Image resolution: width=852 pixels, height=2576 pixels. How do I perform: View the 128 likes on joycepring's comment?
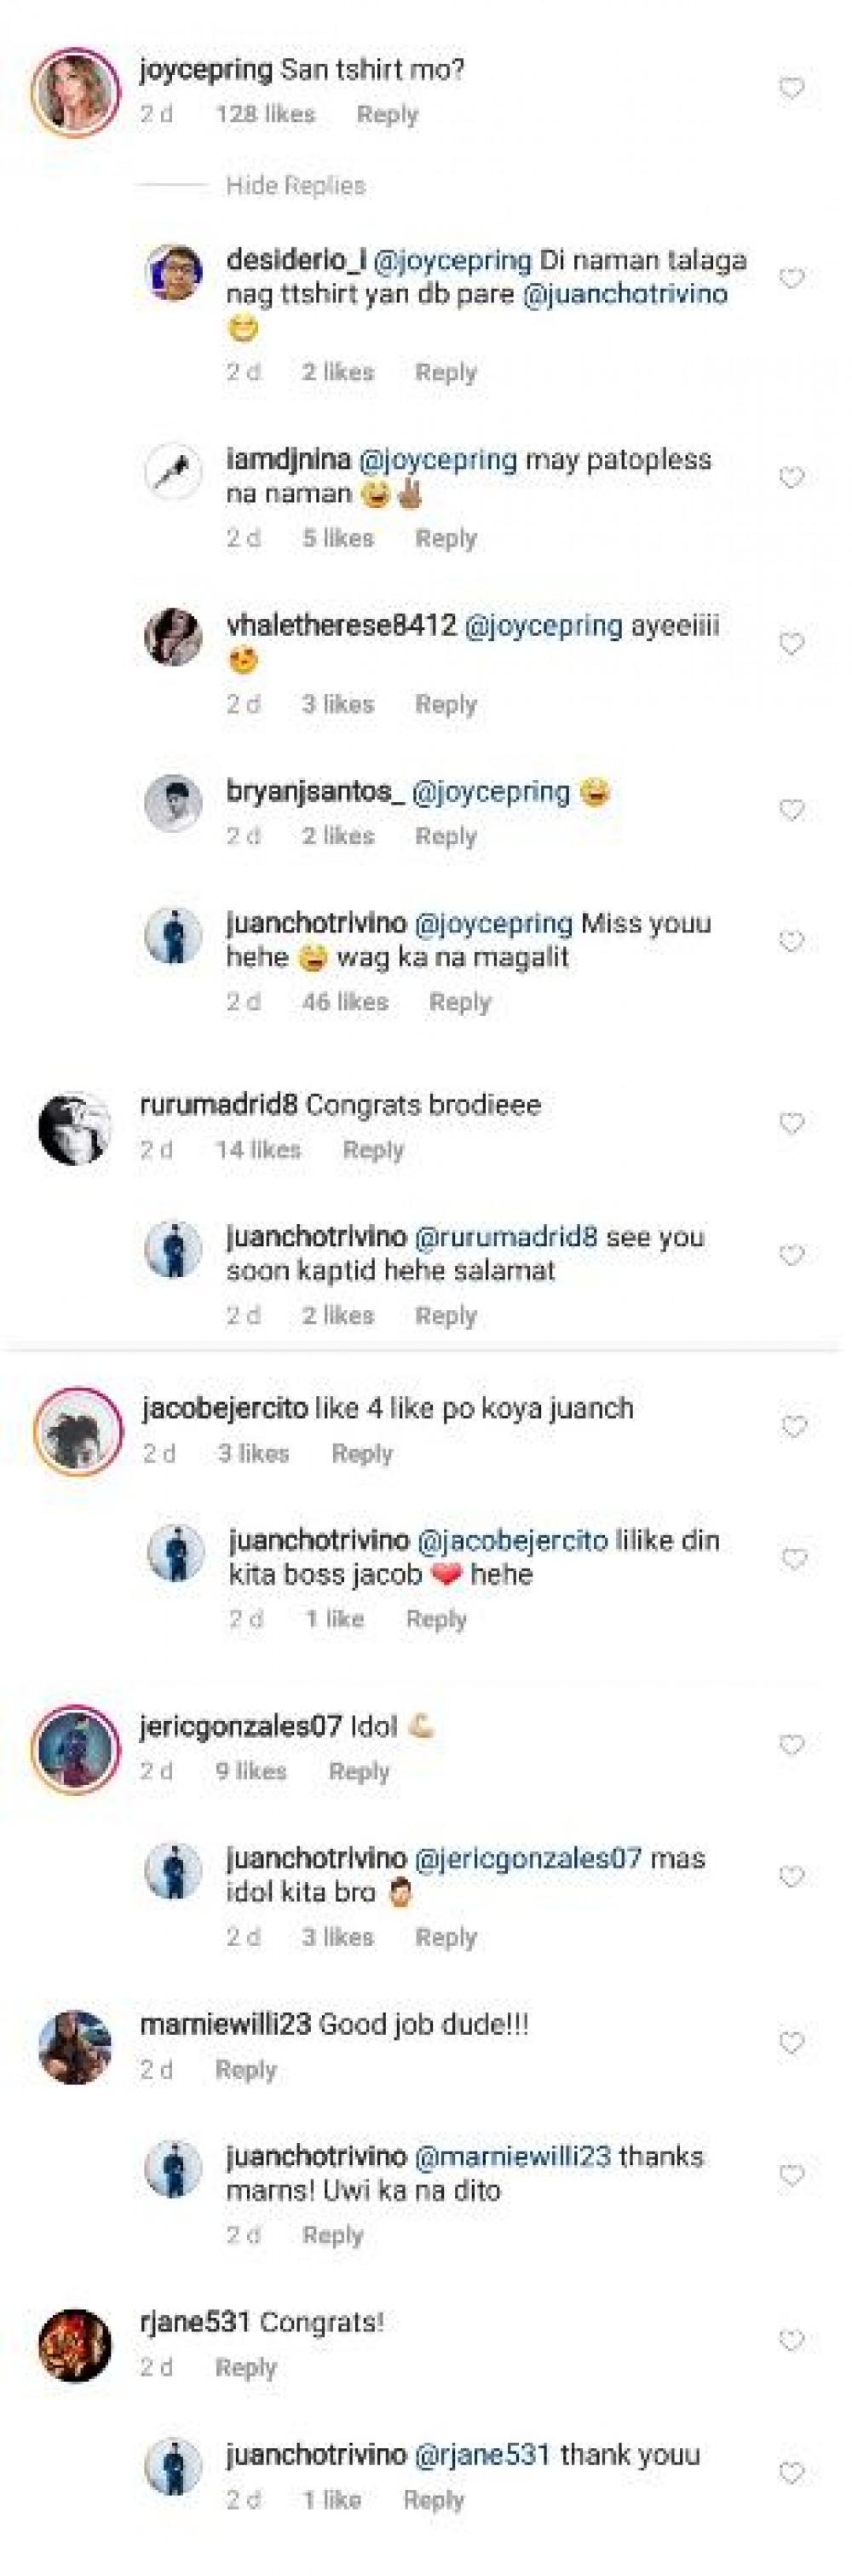click(x=265, y=115)
